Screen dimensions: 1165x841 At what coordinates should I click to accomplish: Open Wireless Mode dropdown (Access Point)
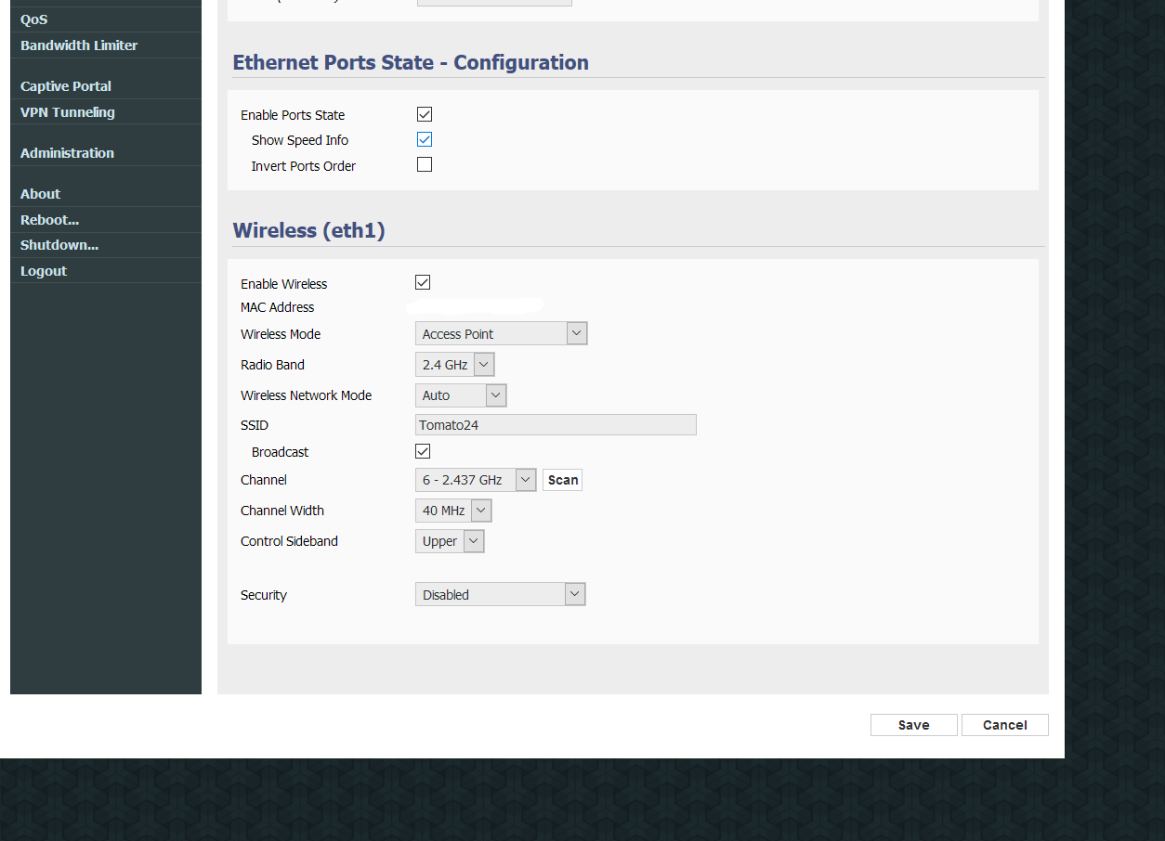[x=502, y=333]
